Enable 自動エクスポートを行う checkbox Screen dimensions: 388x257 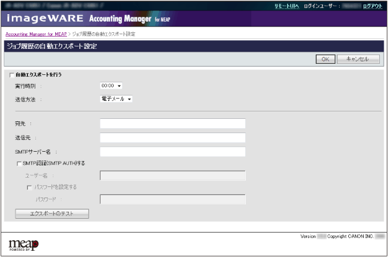click(12, 75)
